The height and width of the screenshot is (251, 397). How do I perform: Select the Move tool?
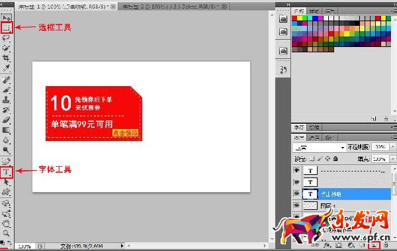(7, 17)
